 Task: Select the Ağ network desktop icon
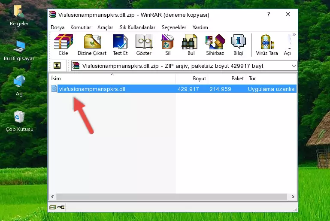[19, 86]
